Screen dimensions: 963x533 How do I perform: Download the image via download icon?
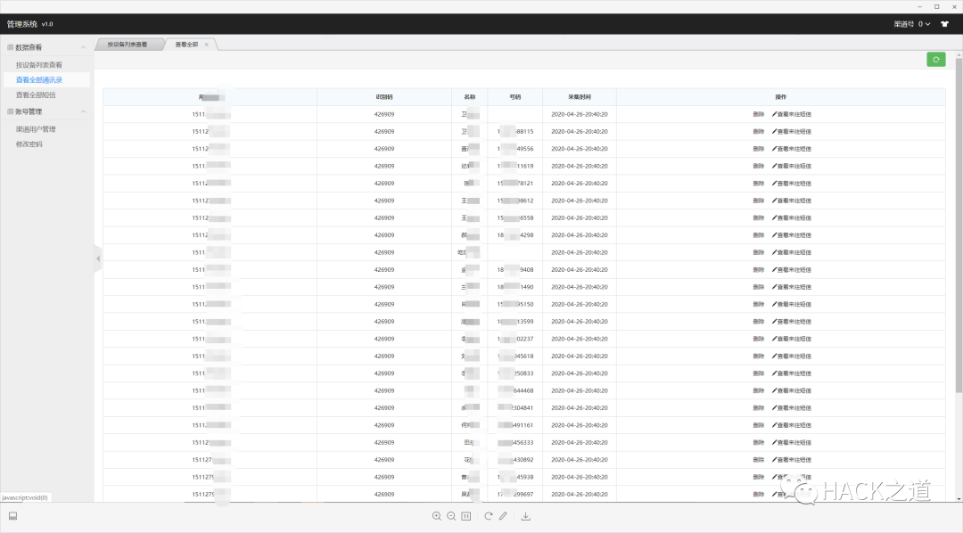point(526,516)
